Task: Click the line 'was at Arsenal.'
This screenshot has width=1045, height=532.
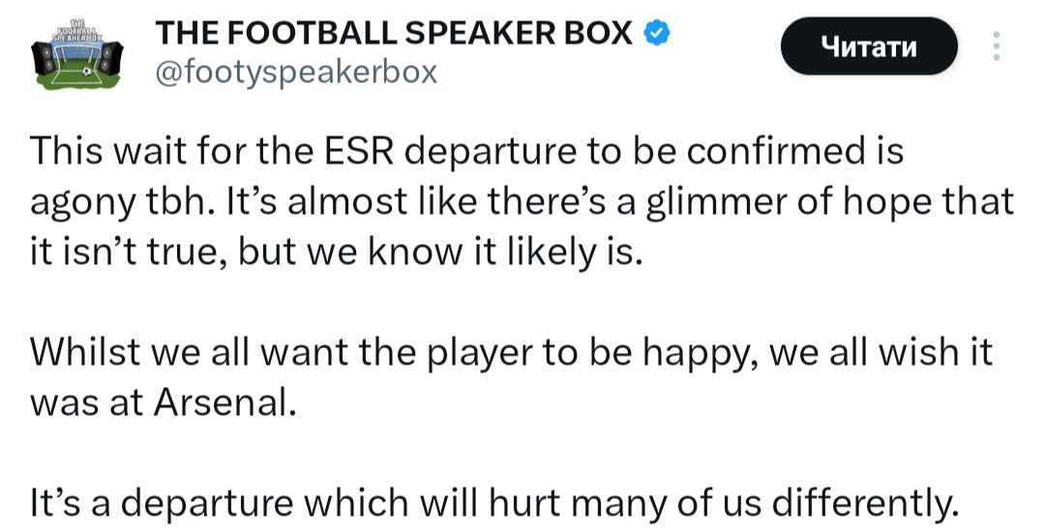Action: 163,401
